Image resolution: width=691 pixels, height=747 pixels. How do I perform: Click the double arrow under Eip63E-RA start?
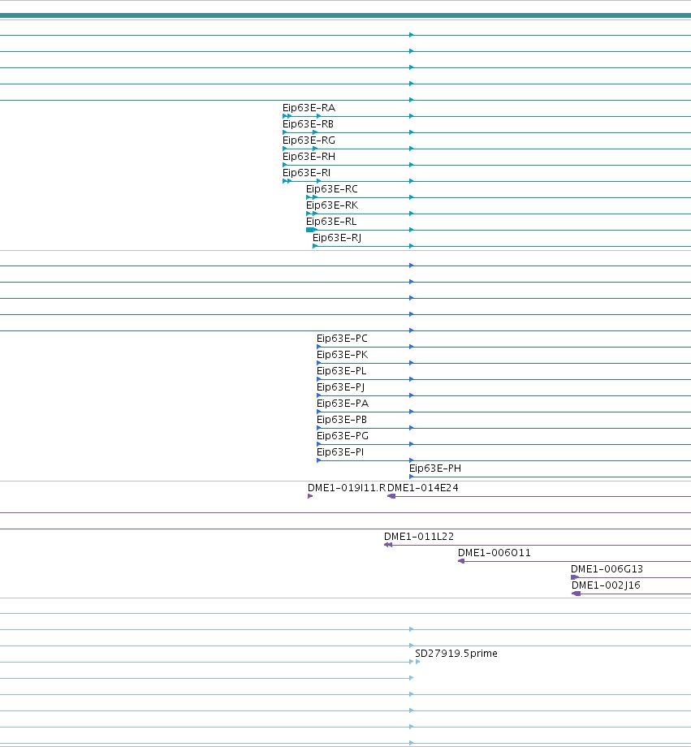click(287, 116)
